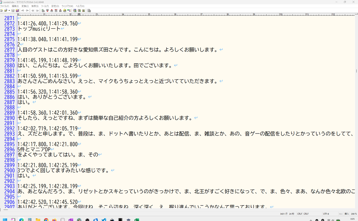Viewport: 358px width, 221px height.
Task: Open the Find dialog with the binoculars icon
Action: click(43, 10)
